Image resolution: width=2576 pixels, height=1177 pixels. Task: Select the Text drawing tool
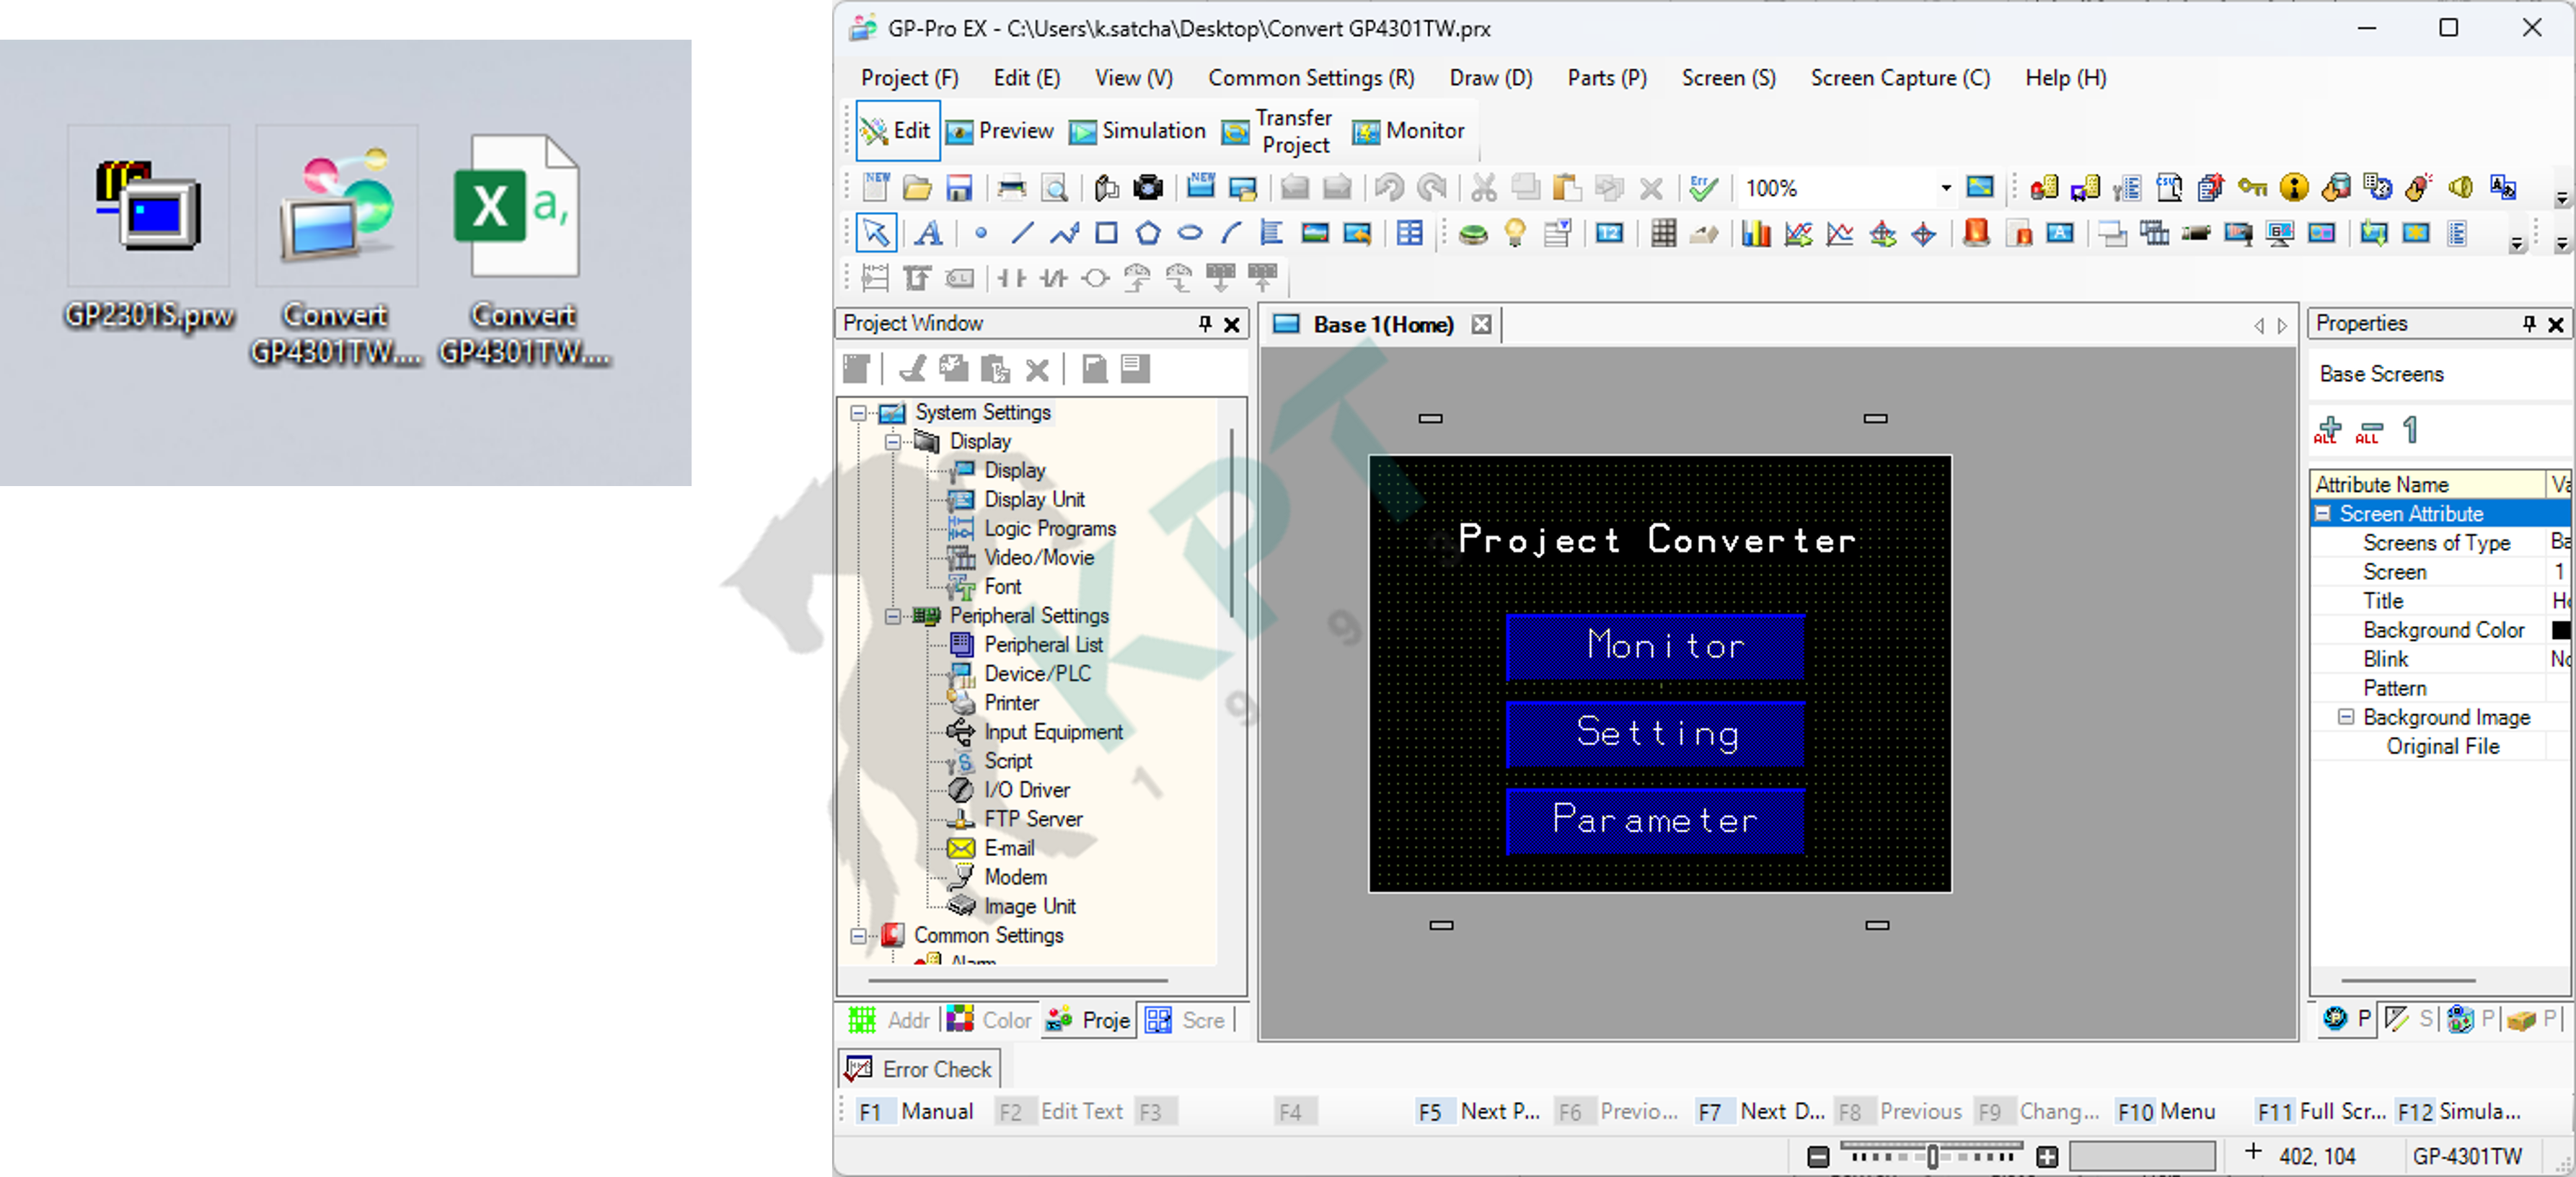tap(928, 233)
